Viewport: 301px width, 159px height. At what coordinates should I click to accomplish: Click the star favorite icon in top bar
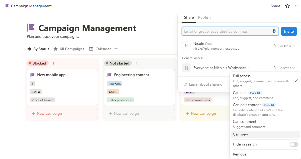(287, 6)
